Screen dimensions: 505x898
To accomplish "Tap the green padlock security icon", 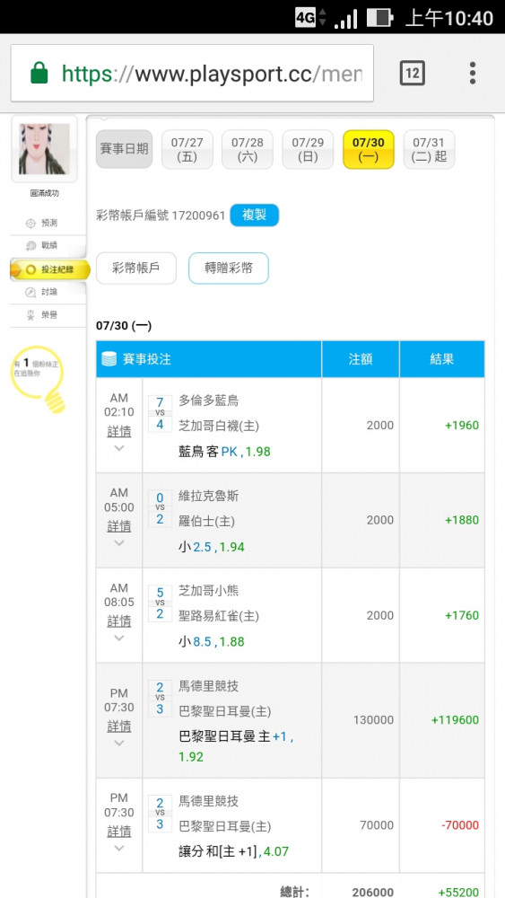I will coord(39,74).
